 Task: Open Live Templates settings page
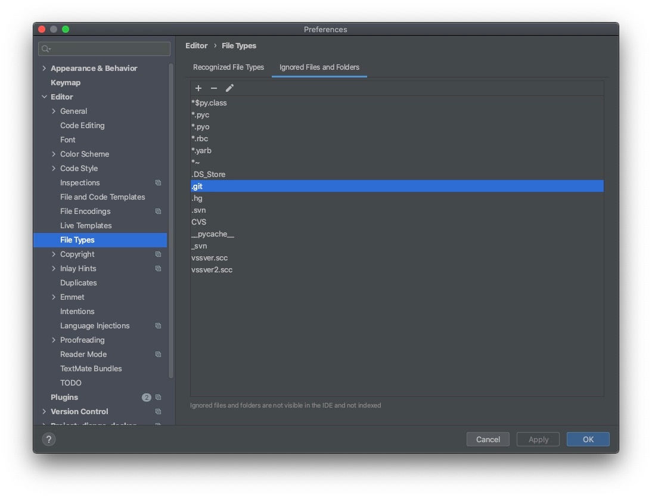(x=86, y=225)
